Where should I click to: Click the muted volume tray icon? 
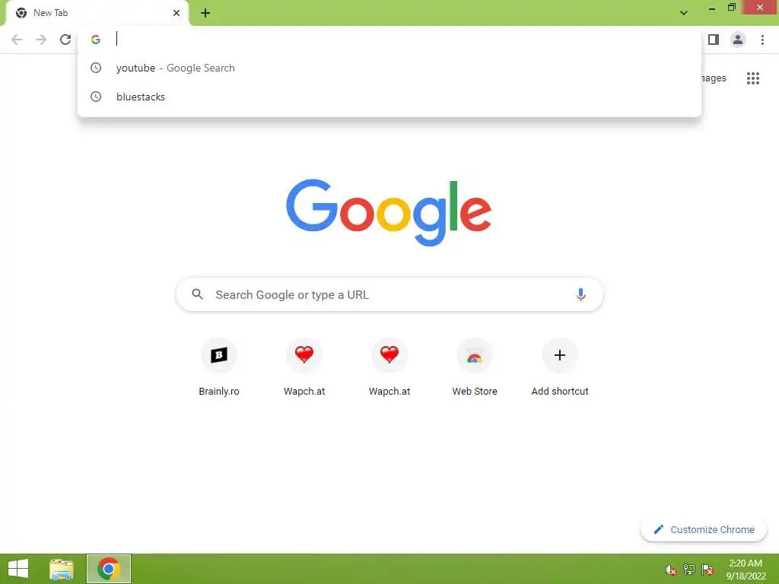(671, 570)
